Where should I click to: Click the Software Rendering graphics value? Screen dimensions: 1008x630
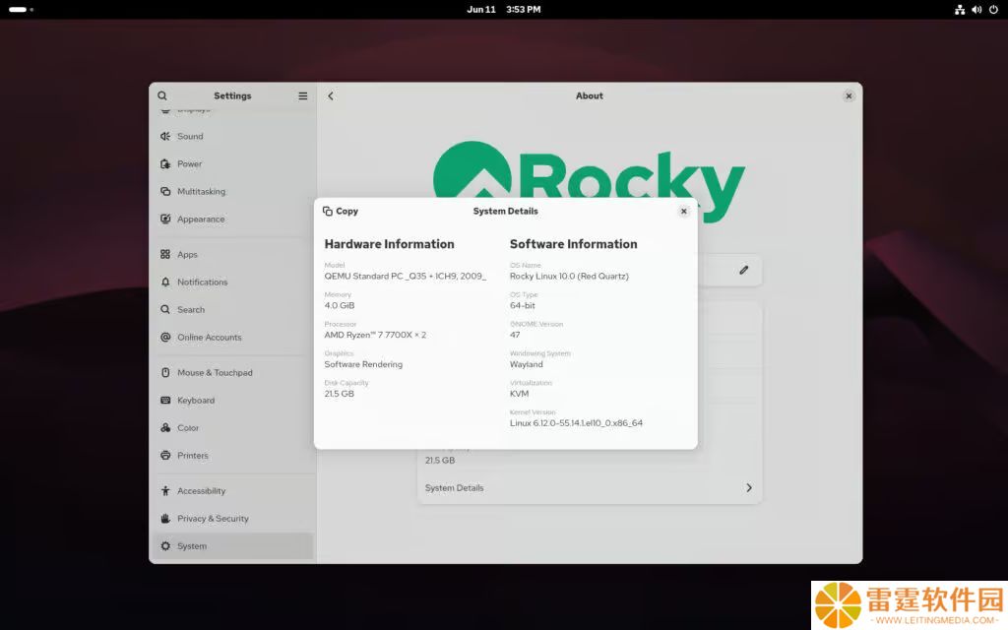click(x=363, y=364)
